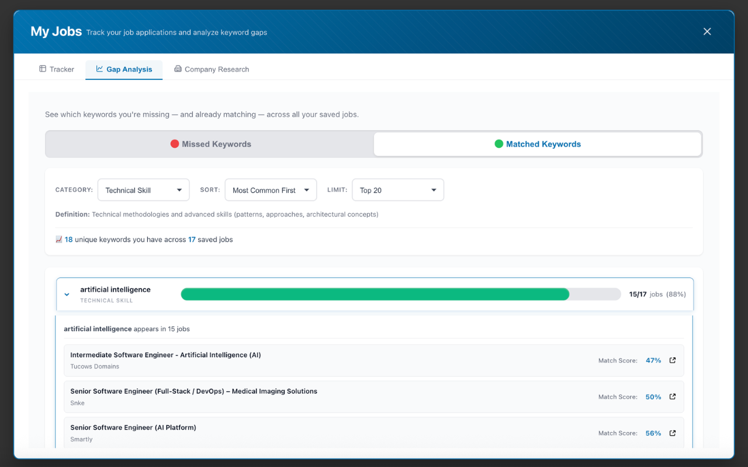
Task: Close the My Jobs dialog
Action: (707, 32)
